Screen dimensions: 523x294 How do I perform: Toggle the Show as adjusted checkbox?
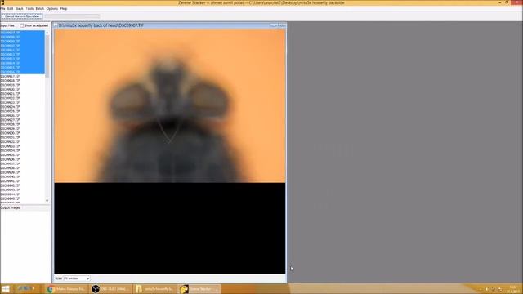(22, 25)
